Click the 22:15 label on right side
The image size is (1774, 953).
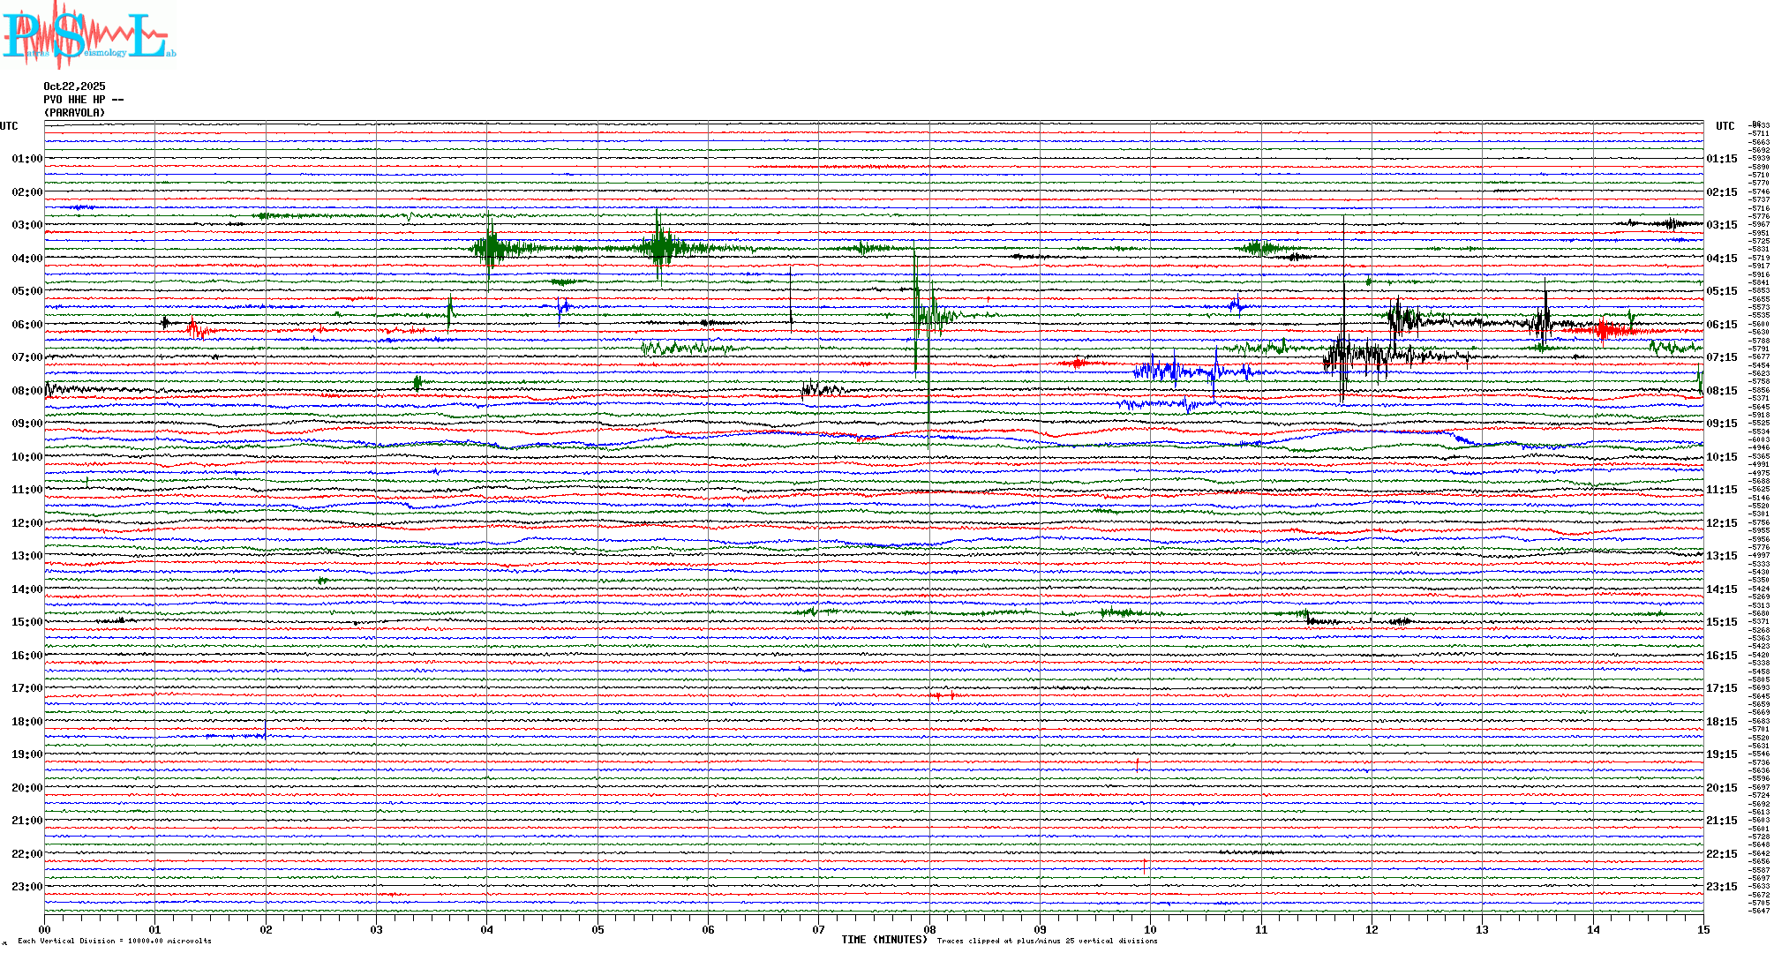click(1721, 854)
